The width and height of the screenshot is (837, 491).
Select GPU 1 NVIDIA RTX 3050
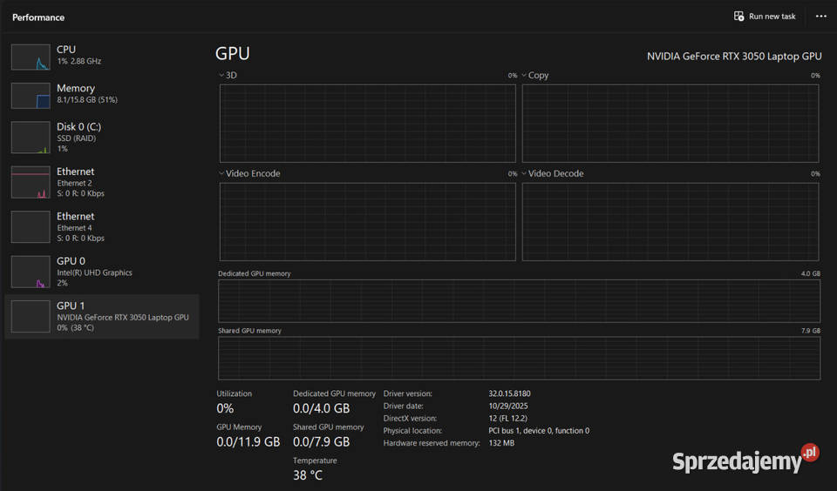102,316
